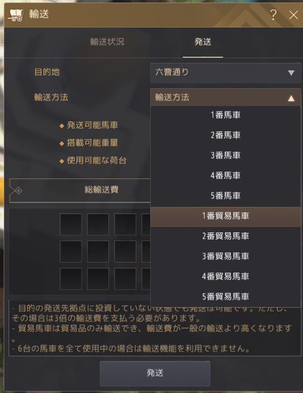Select 4番馬車 option

[226, 175]
